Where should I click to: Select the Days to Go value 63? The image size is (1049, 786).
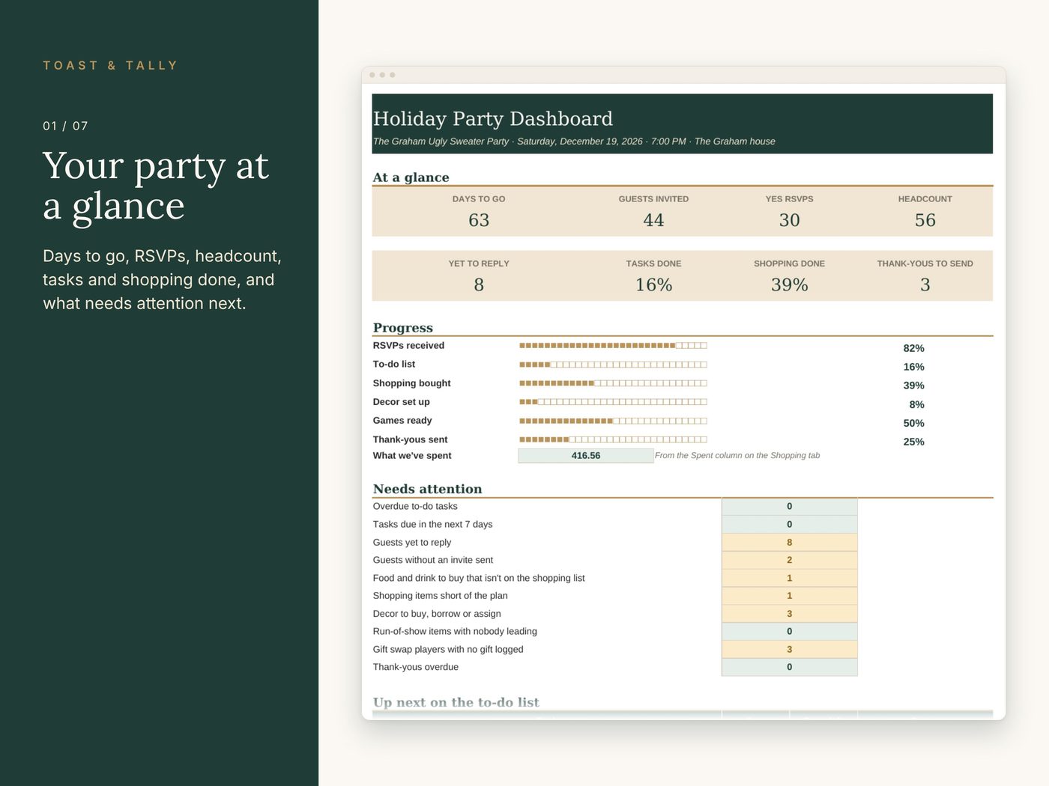(479, 220)
